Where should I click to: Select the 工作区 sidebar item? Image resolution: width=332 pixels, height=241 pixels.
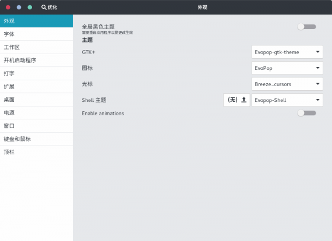[37, 47]
